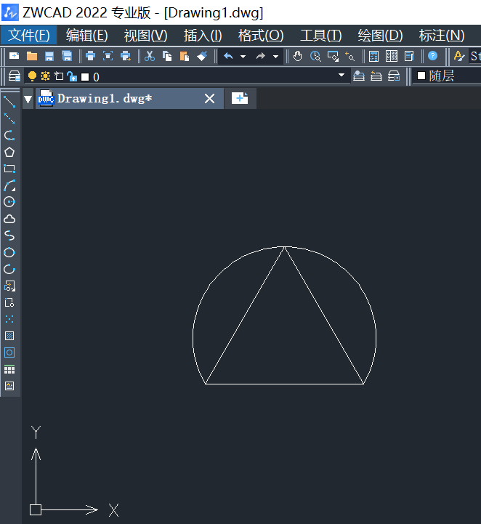The image size is (481, 524).
Task: Cut the selection with the scissors icon
Action: [x=149, y=56]
